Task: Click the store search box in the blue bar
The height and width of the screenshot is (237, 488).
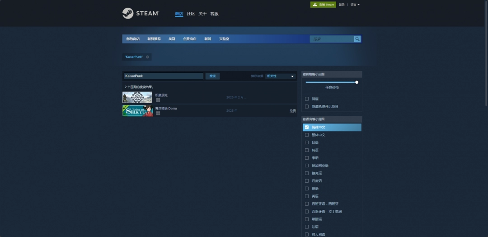Action: point(332,39)
